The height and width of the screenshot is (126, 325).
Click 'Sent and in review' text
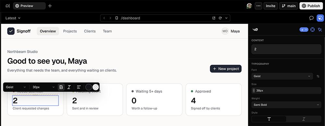(x=85, y=108)
